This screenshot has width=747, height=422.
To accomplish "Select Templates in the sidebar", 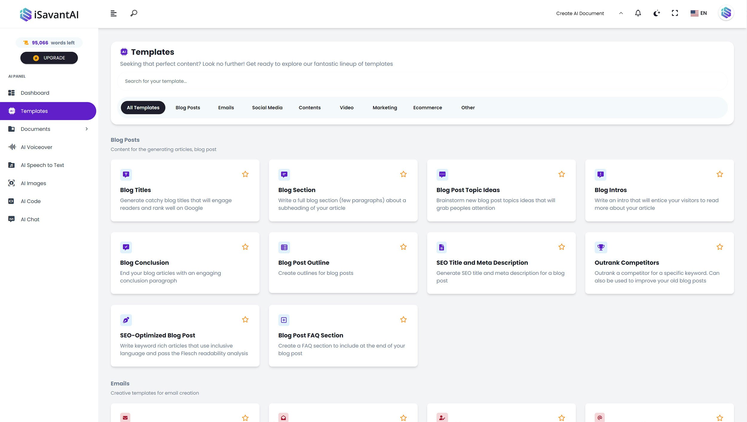I will pos(48,111).
